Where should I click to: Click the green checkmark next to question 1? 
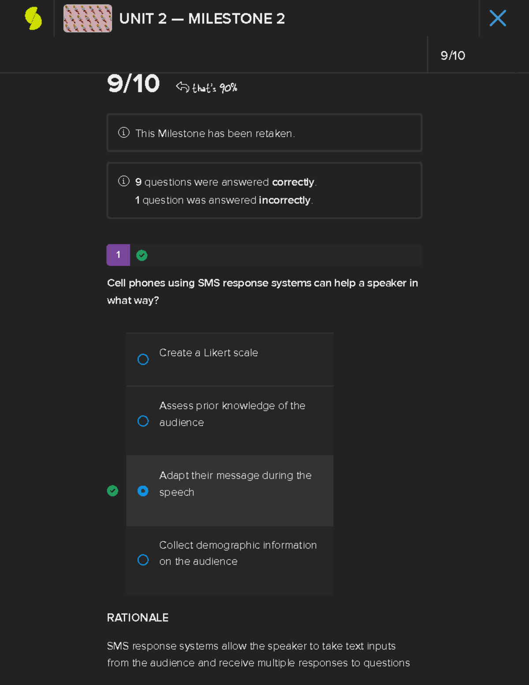click(142, 255)
